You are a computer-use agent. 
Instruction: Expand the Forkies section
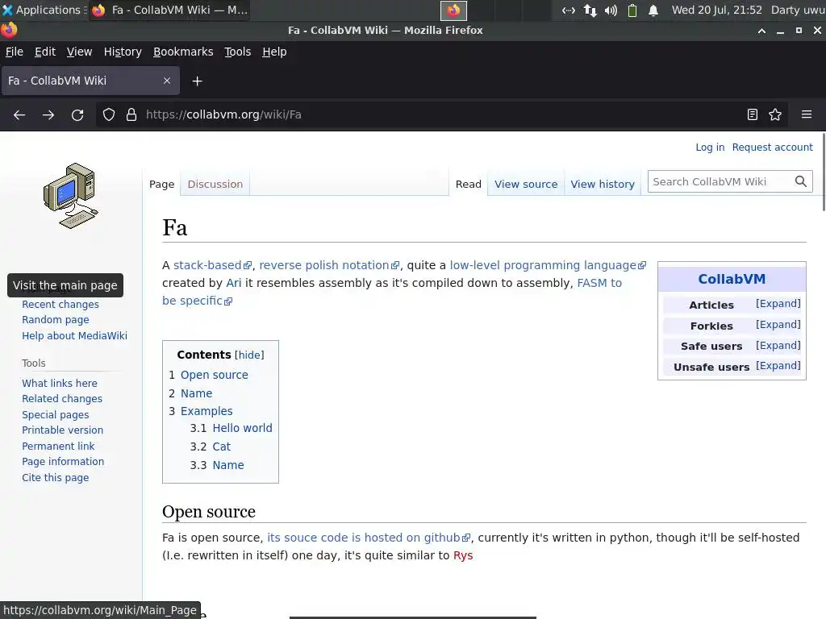coord(778,325)
